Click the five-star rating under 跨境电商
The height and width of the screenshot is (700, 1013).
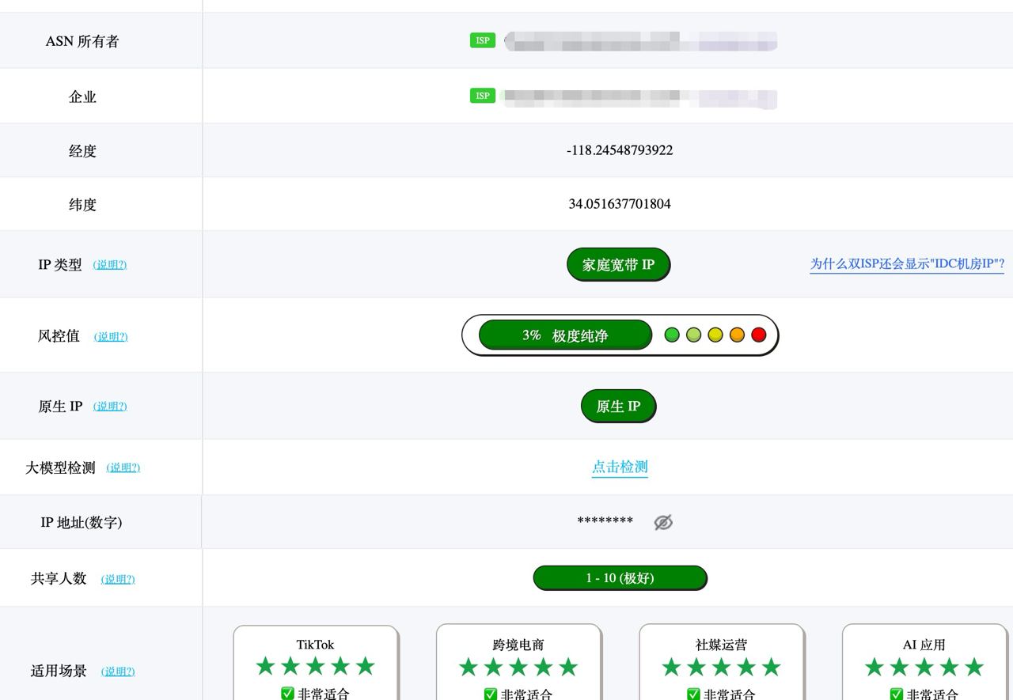(x=518, y=667)
